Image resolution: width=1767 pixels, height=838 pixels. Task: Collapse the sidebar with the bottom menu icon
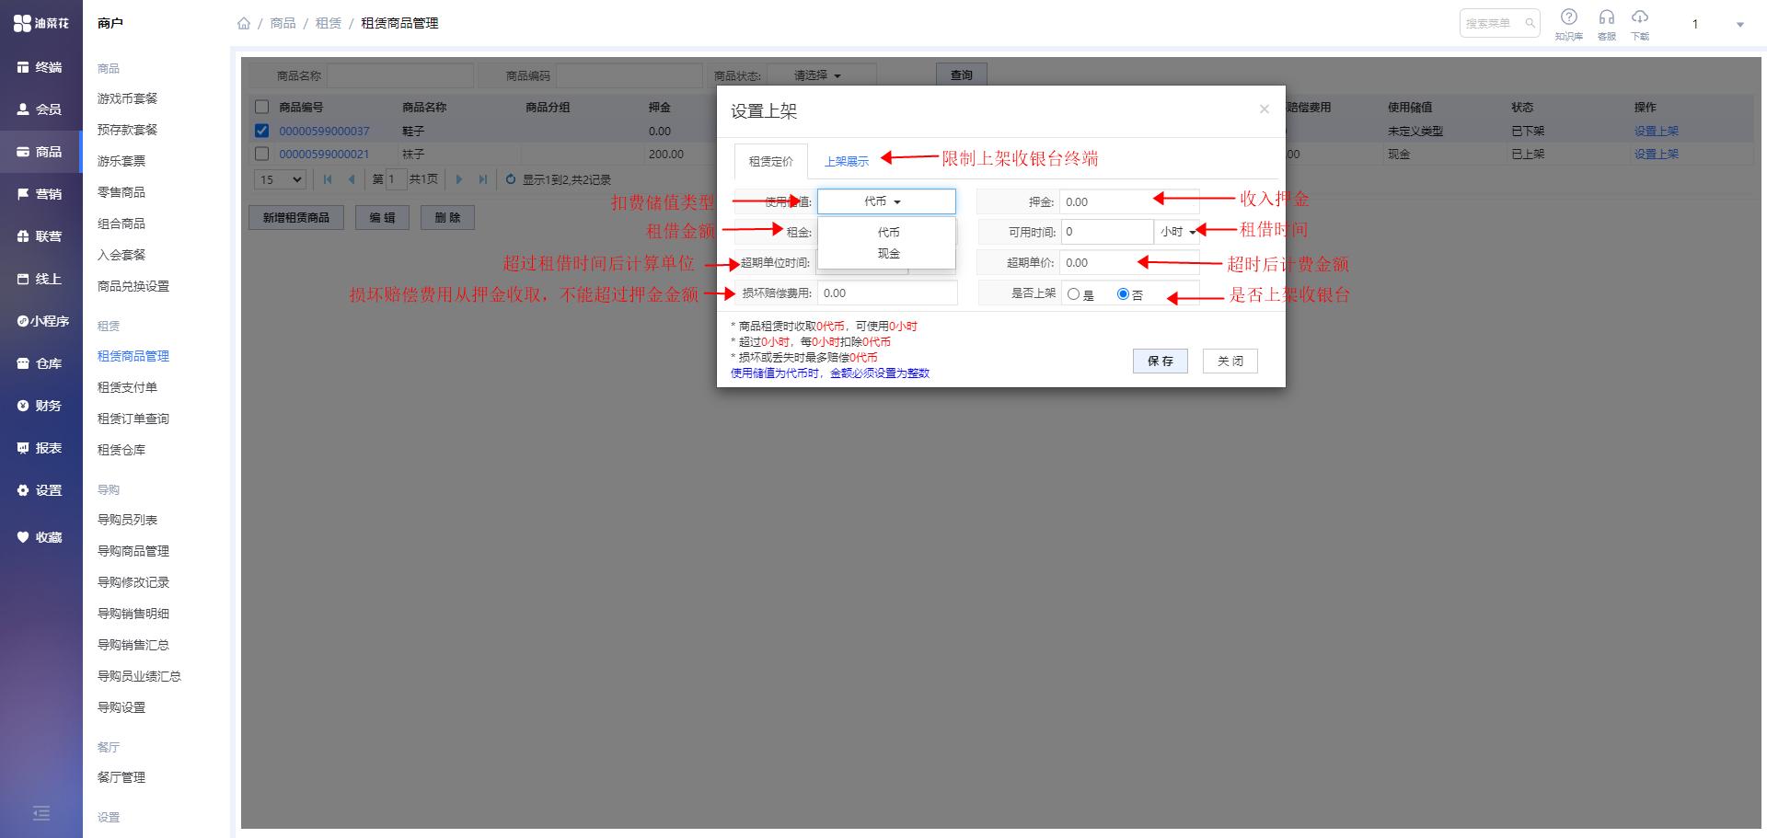click(x=40, y=813)
